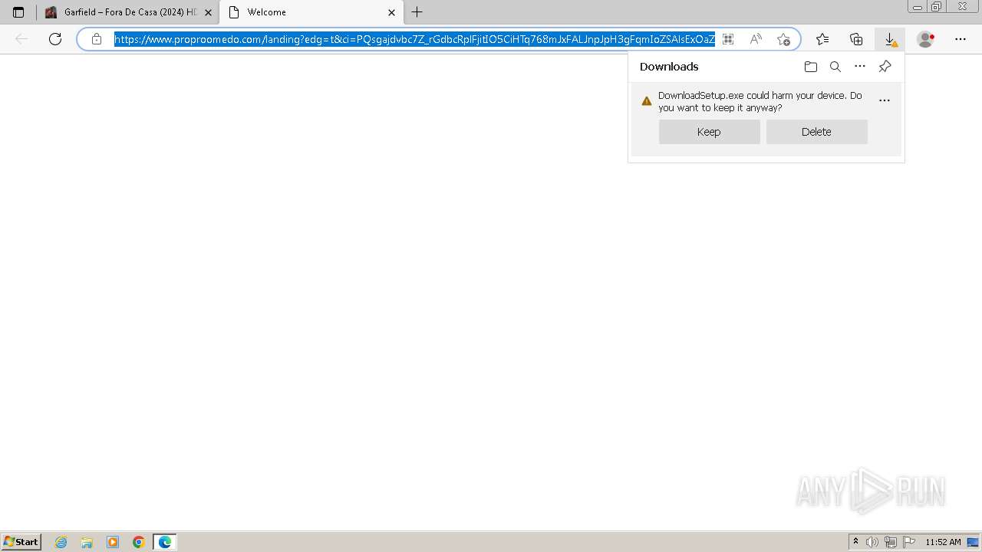The width and height of the screenshot is (982, 552).
Task: Open the tab actions menu icon
Action: tap(18, 12)
